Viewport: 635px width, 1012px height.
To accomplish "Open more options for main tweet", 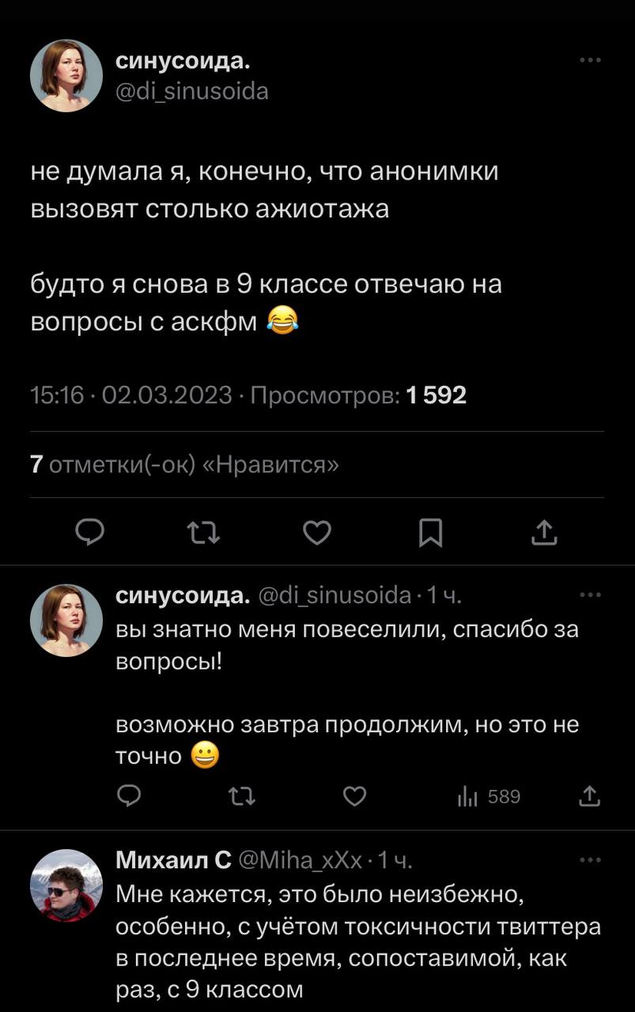I will [590, 60].
